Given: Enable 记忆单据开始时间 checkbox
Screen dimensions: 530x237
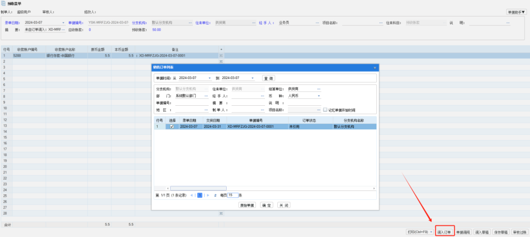Looking at the screenshot, I should click(325, 110).
